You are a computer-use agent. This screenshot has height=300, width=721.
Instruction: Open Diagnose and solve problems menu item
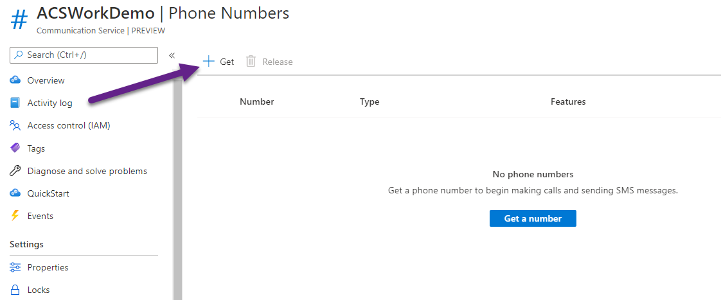click(x=87, y=171)
